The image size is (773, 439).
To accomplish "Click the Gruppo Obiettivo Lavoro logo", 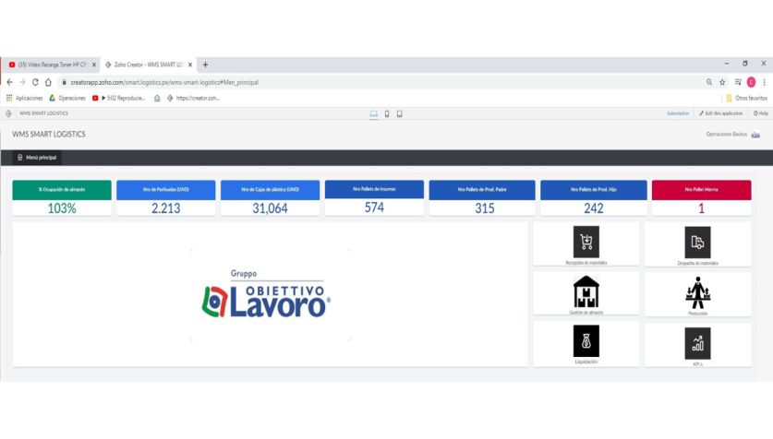I will tap(266, 294).
